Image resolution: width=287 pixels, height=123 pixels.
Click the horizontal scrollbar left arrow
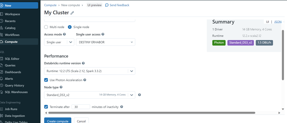coord(46,113)
